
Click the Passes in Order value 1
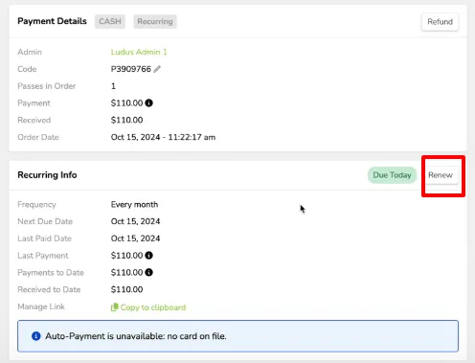pyautogui.click(x=113, y=86)
